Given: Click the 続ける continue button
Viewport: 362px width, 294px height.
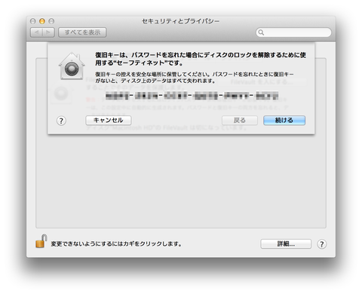Looking at the screenshot, I should click(284, 121).
